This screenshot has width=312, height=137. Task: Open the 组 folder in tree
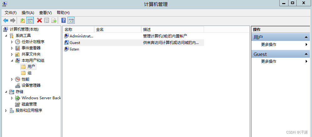(26, 73)
